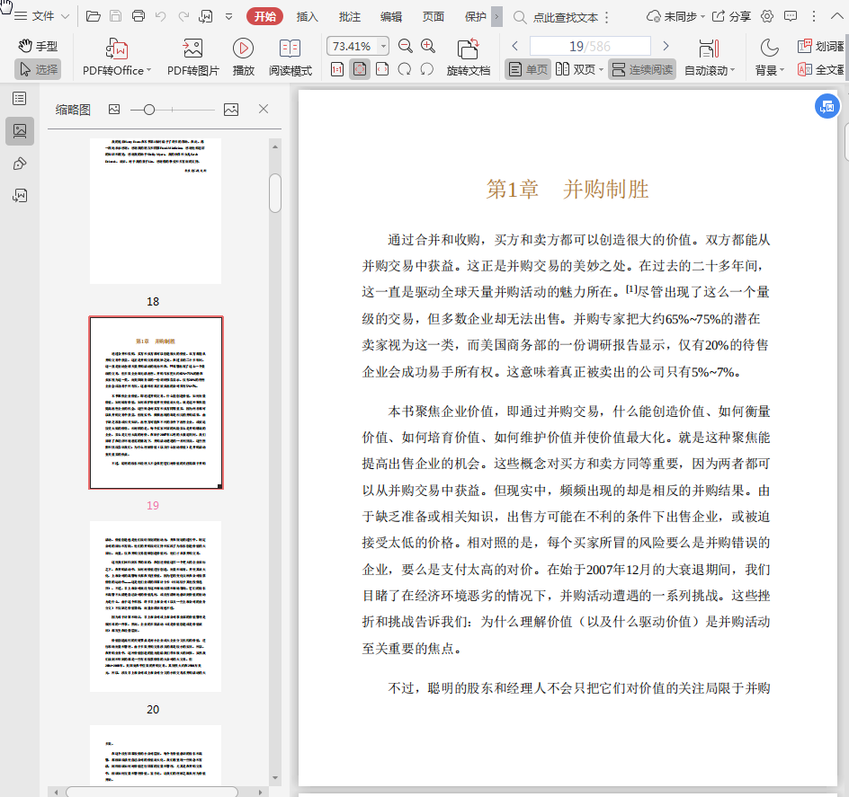849x797 pixels.
Task: Open the 批注 tab
Action: point(350,16)
